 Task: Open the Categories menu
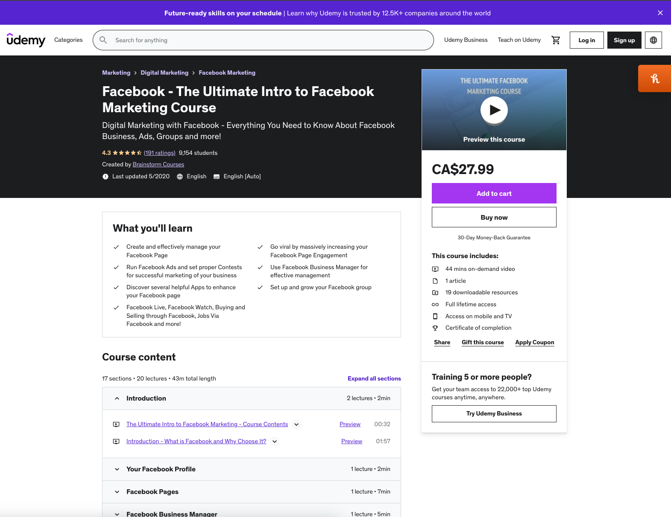click(x=68, y=40)
